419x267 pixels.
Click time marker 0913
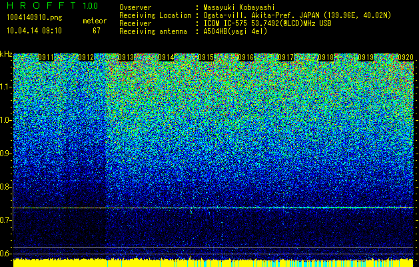(x=126, y=57)
